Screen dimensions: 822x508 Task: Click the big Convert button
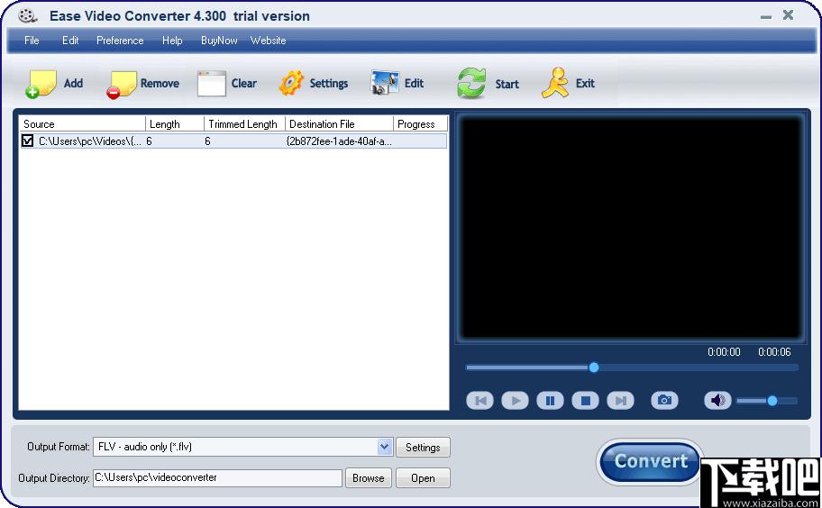point(651,461)
